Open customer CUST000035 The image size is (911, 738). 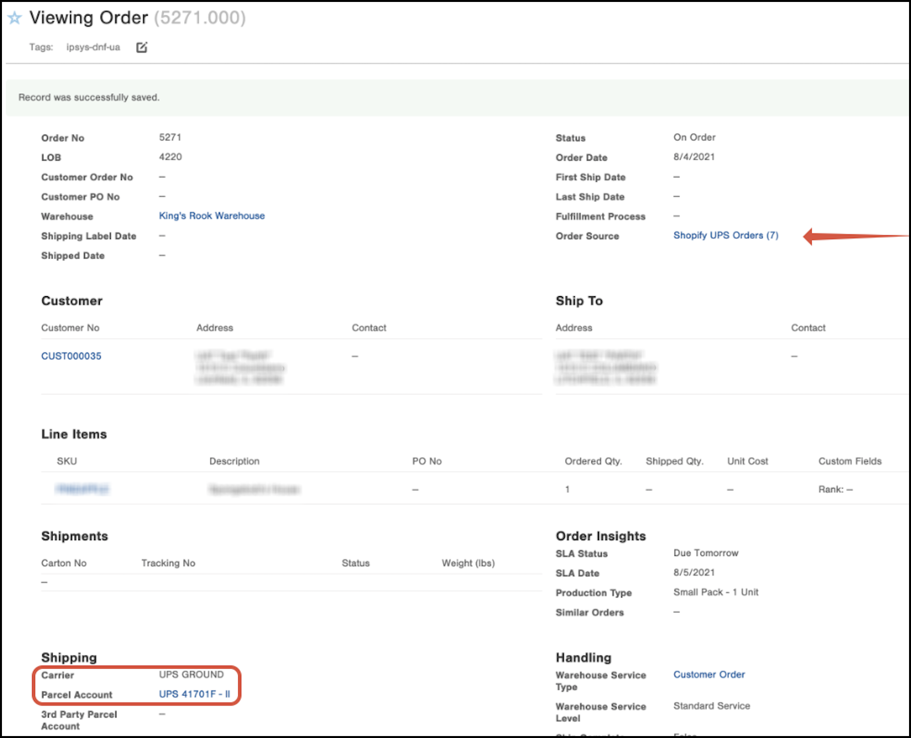point(71,356)
